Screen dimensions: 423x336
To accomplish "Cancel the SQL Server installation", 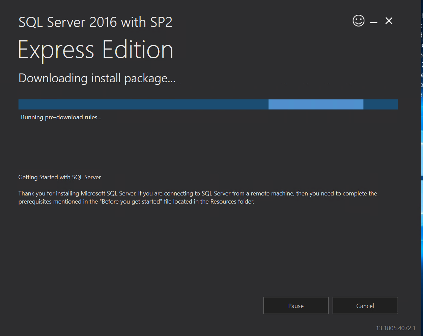I will [365, 306].
